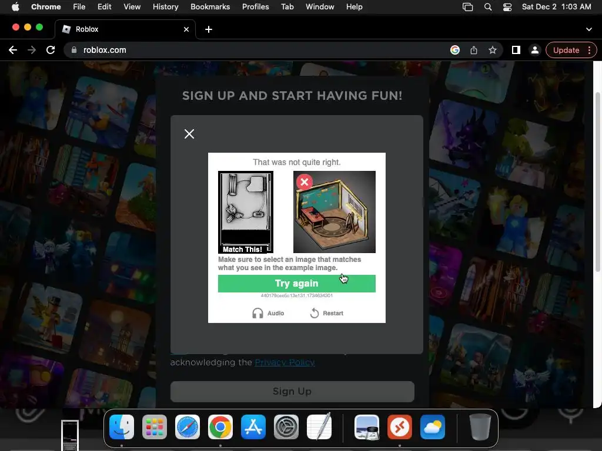
Task: Click the captcha session ID text
Action: pyautogui.click(x=297, y=296)
